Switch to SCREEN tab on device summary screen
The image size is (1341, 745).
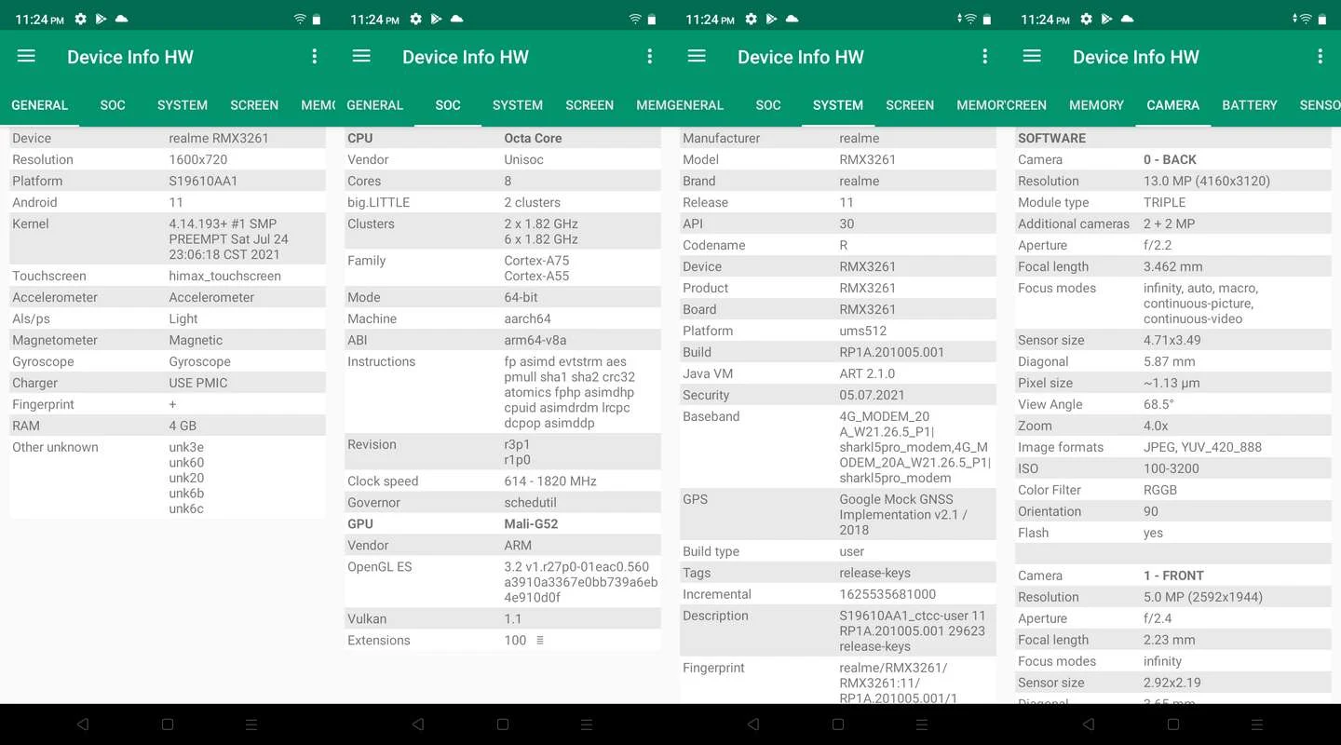(254, 105)
